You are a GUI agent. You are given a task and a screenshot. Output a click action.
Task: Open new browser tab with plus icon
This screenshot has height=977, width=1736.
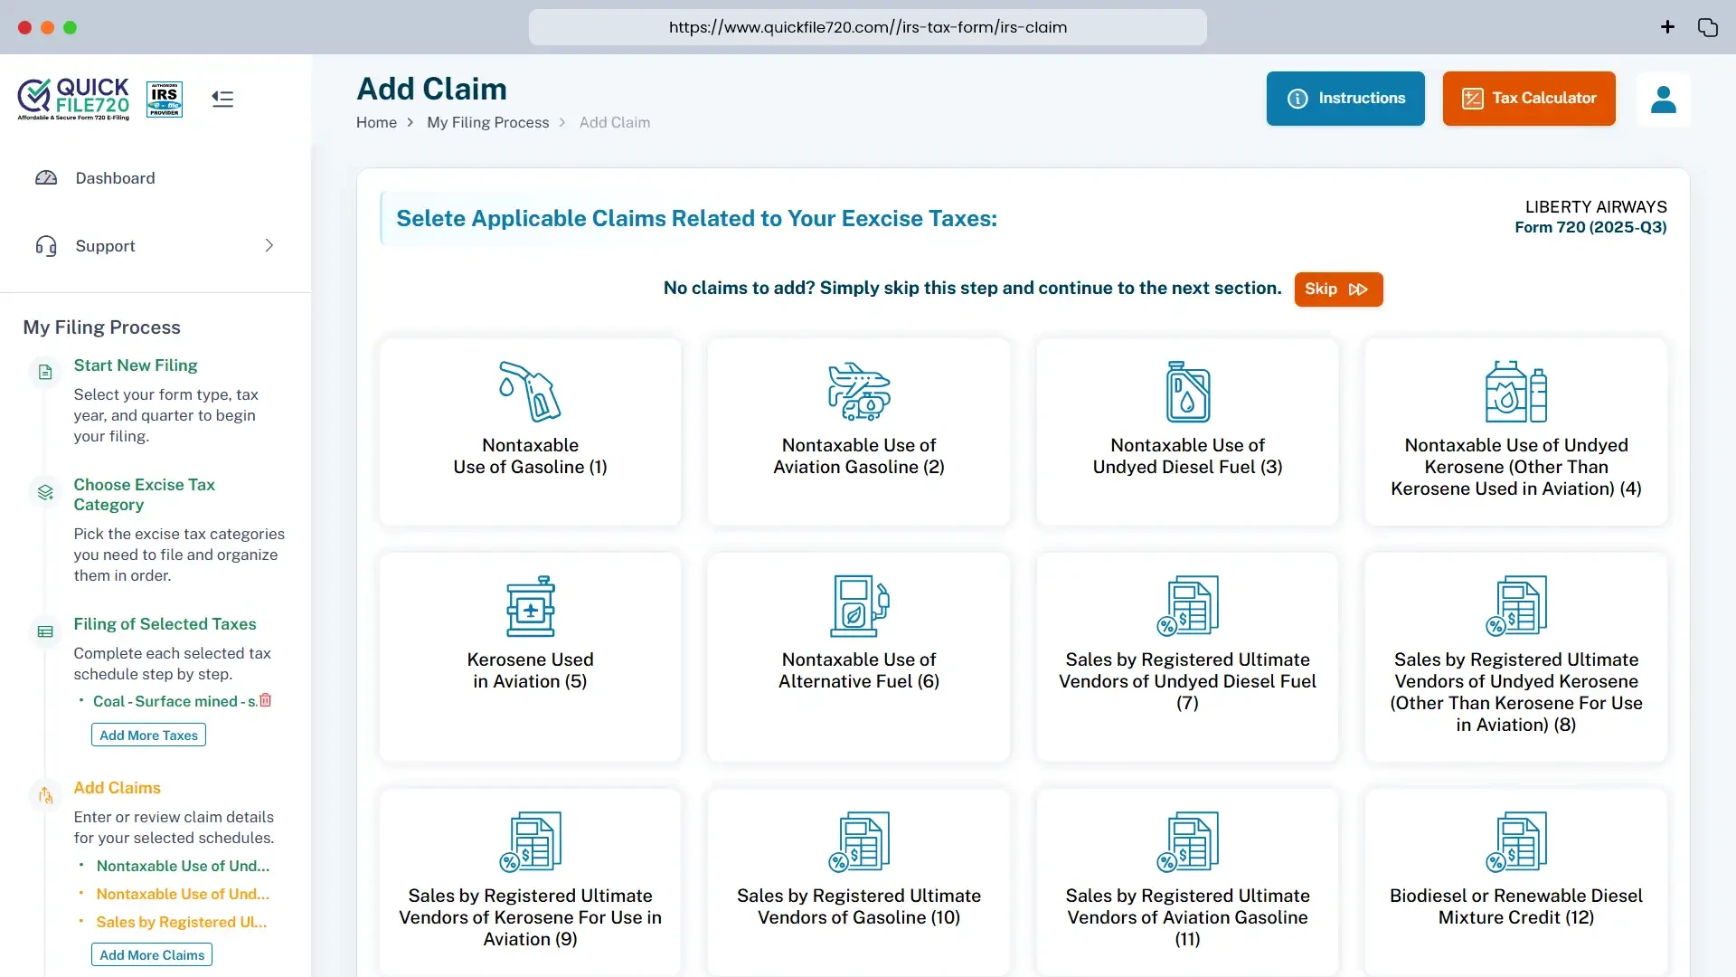pyautogui.click(x=1667, y=27)
